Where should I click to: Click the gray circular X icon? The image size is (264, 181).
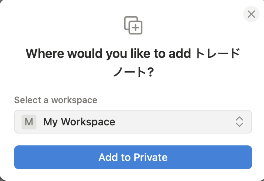[x=251, y=14]
